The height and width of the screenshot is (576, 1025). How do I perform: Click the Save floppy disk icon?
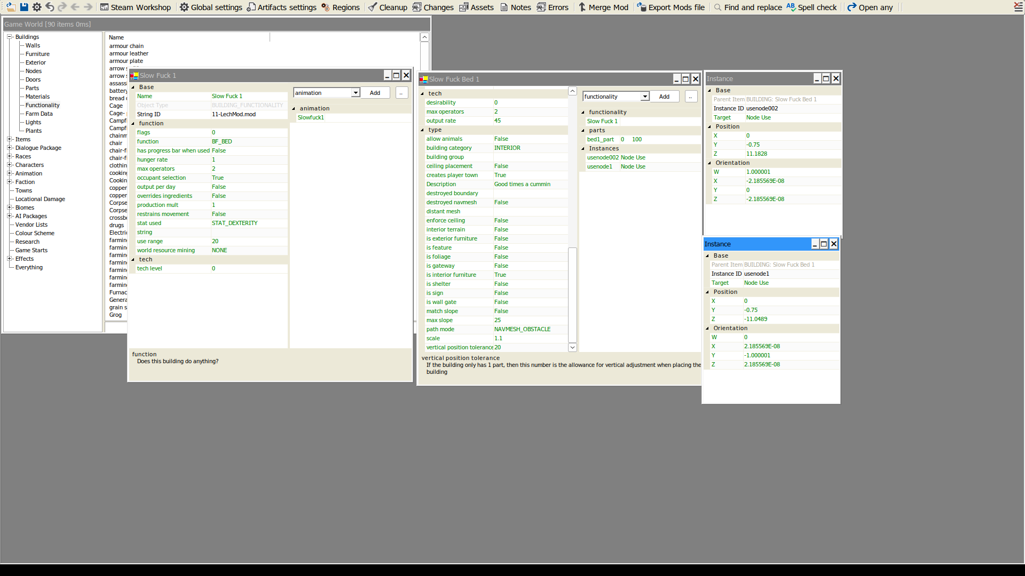point(24,7)
